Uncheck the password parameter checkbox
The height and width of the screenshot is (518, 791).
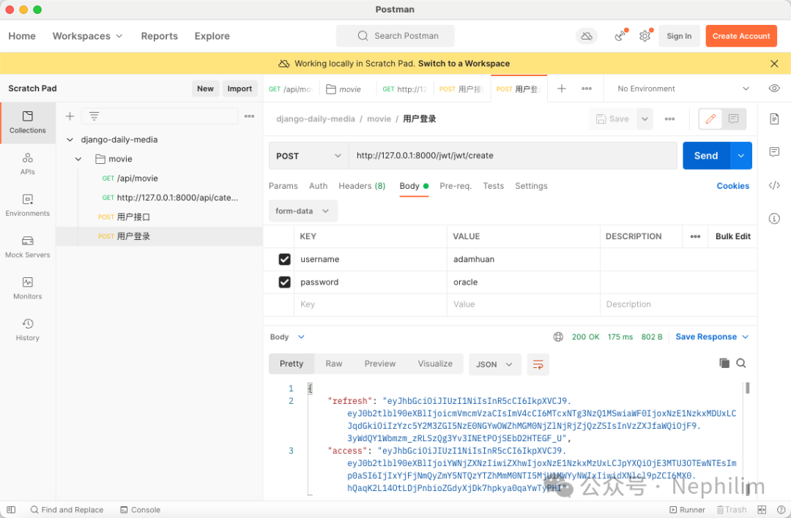coord(284,282)
